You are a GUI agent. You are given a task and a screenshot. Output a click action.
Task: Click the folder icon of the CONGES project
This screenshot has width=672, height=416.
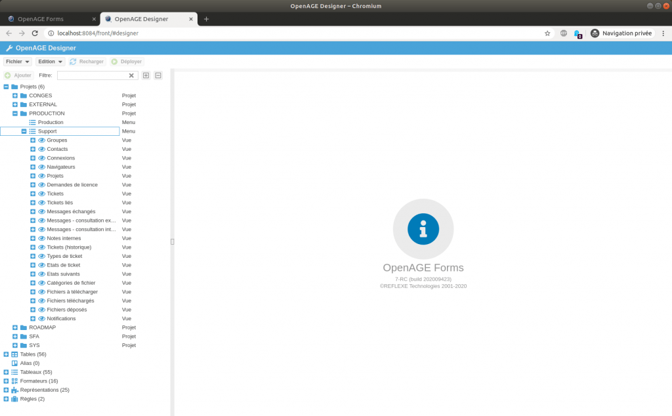tap(24, 96)
